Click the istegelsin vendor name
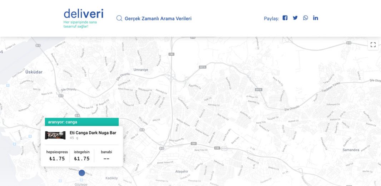The image size is (381, 186). [x=81, y=152]
